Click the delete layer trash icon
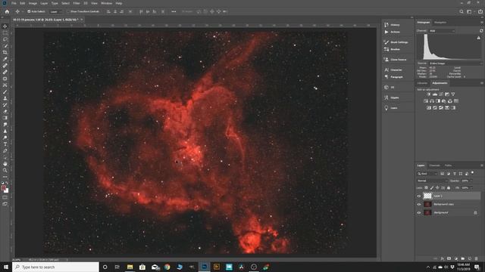Screen dimensions: 485x272 tap(477, 258)
